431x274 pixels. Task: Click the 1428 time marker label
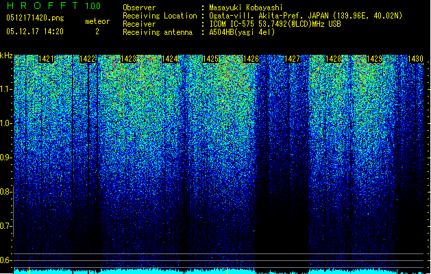(x=333, y=59)
